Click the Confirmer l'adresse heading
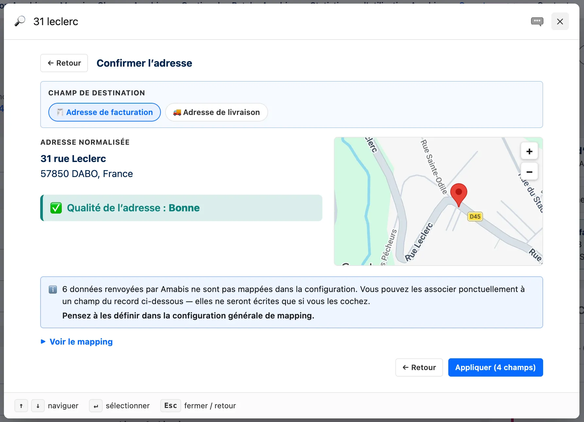Viewport: 584px width, 422px height. point(144,63)
